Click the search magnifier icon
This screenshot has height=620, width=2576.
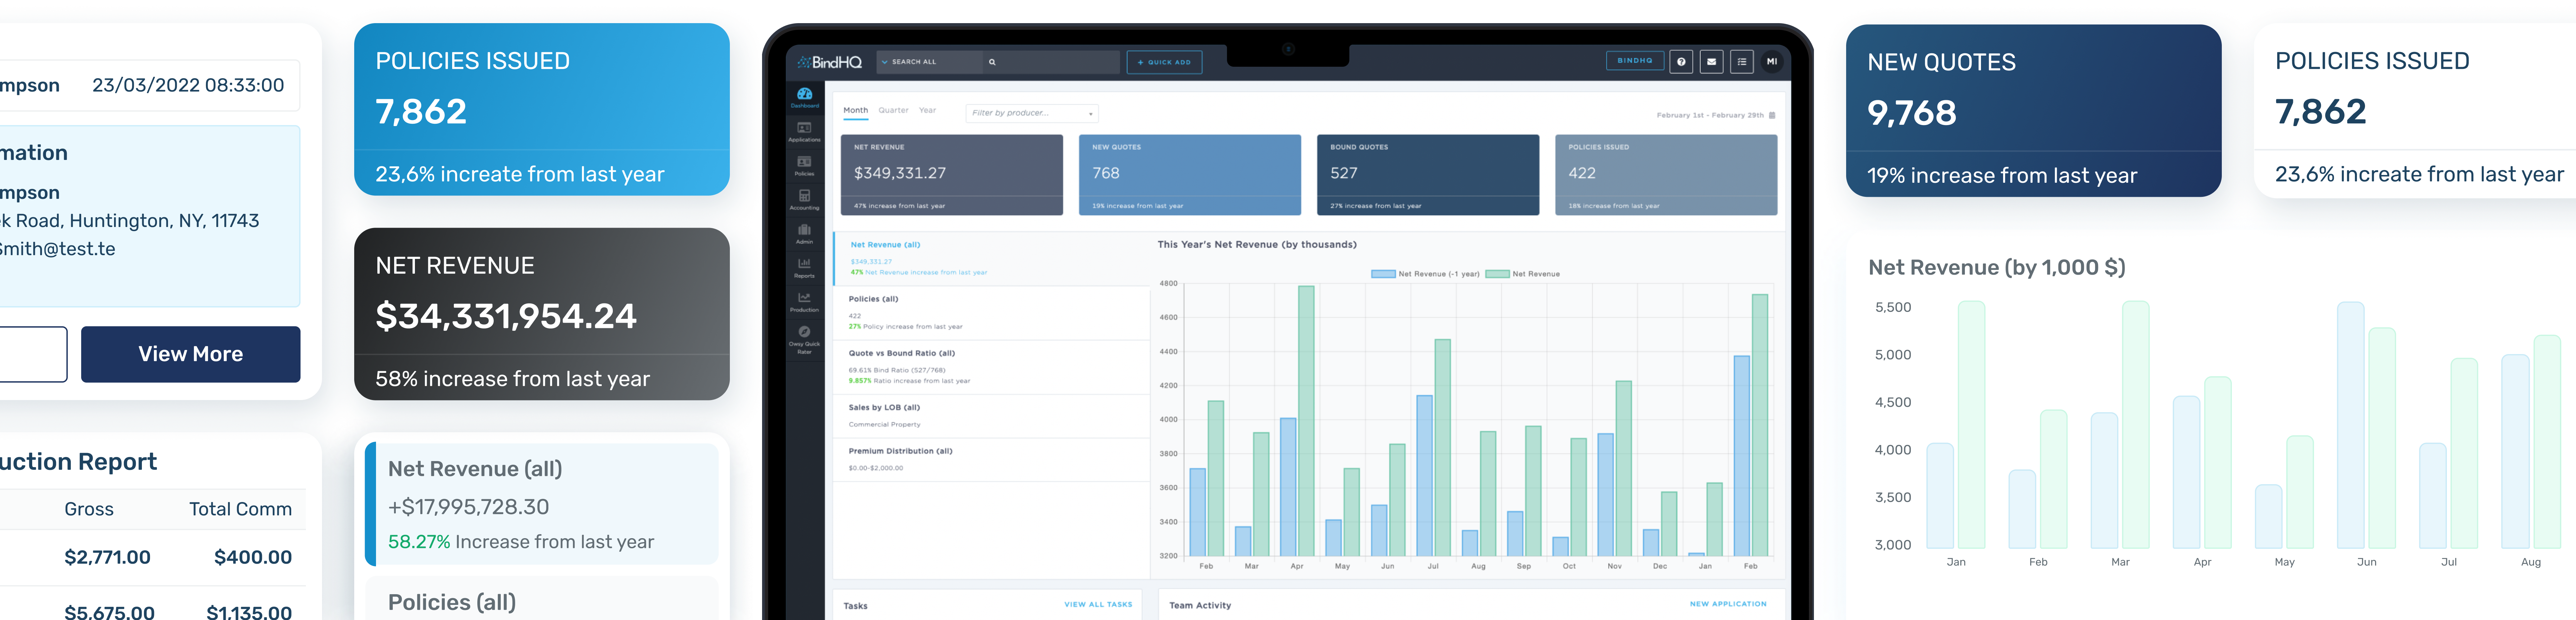click(x=992, y=62)
